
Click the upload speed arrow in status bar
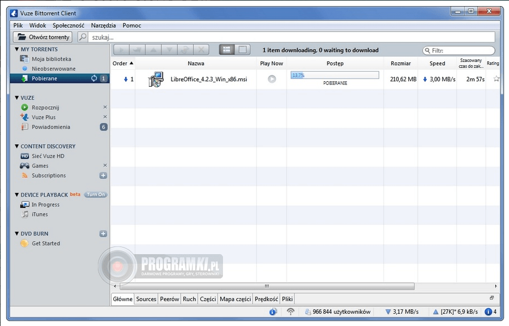435,312
